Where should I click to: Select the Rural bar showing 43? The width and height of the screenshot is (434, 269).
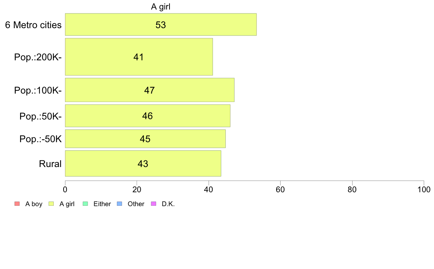coord(143,163)
